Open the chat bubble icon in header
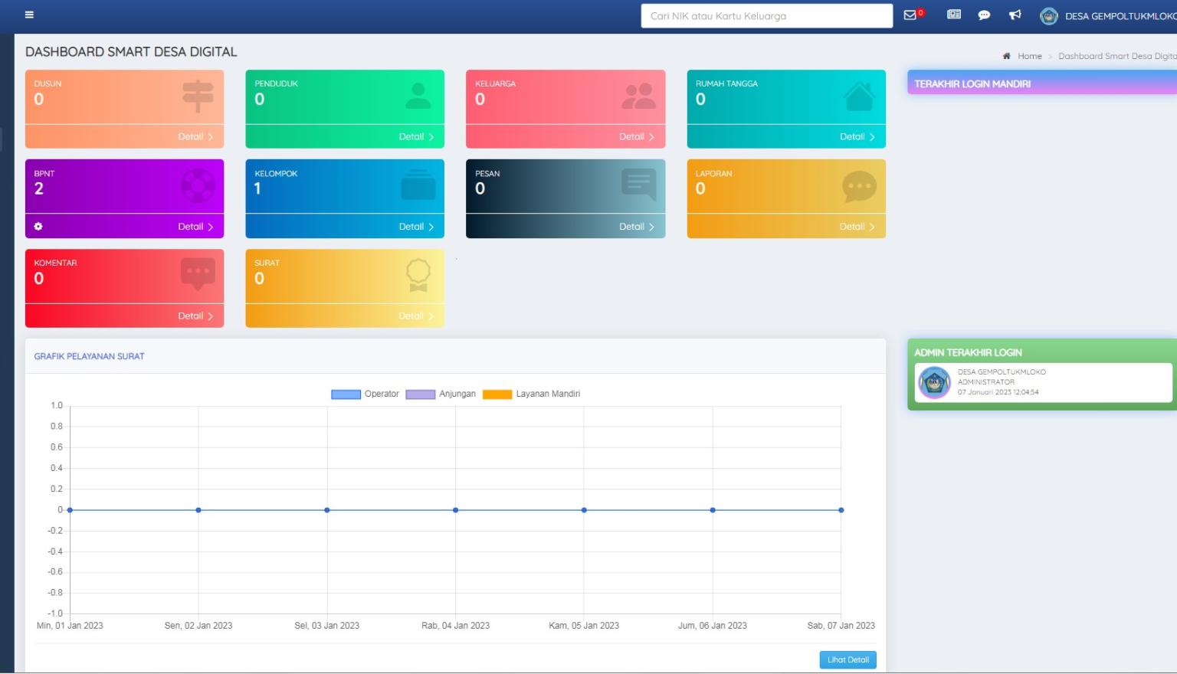The image size is (1177, 674). (984, 15)
